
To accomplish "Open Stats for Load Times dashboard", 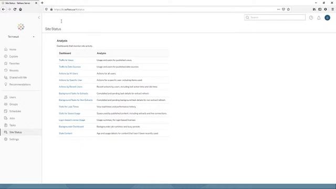I will pos(69,107).
